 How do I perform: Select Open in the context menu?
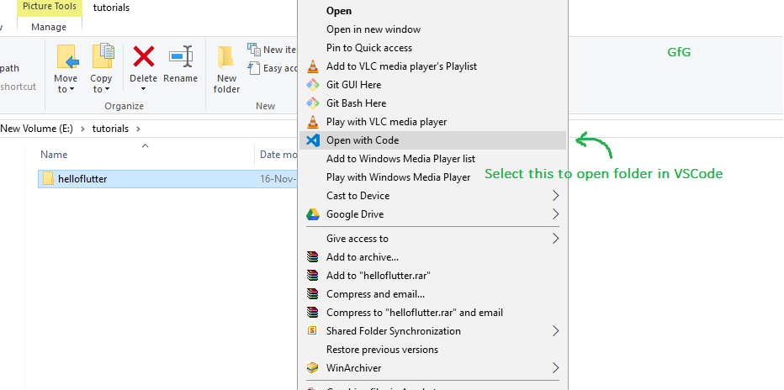pos(433,10)
